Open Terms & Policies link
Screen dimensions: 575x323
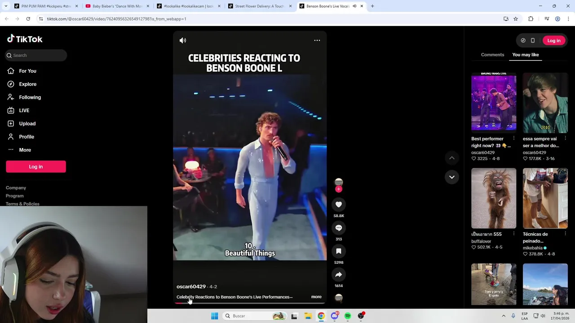click(22, 204)
